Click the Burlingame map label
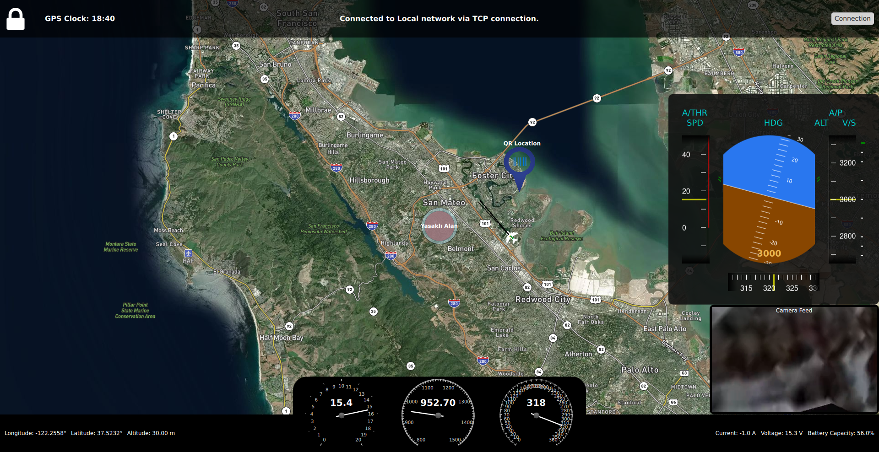This screenshot has width=879, height=452. [x=365, y=135]
